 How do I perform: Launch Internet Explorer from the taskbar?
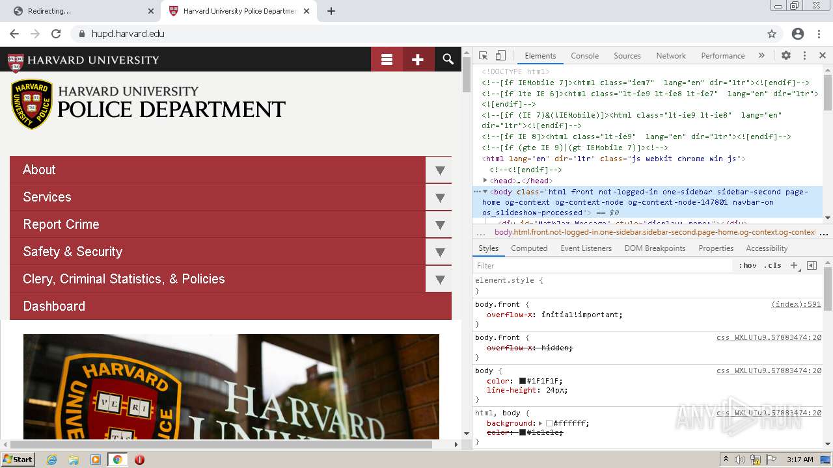coord(52,460)
